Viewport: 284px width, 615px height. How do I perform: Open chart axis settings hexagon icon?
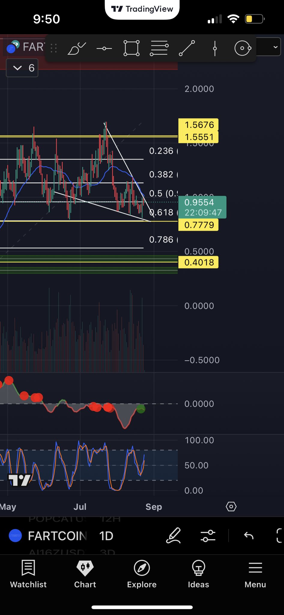231,507
